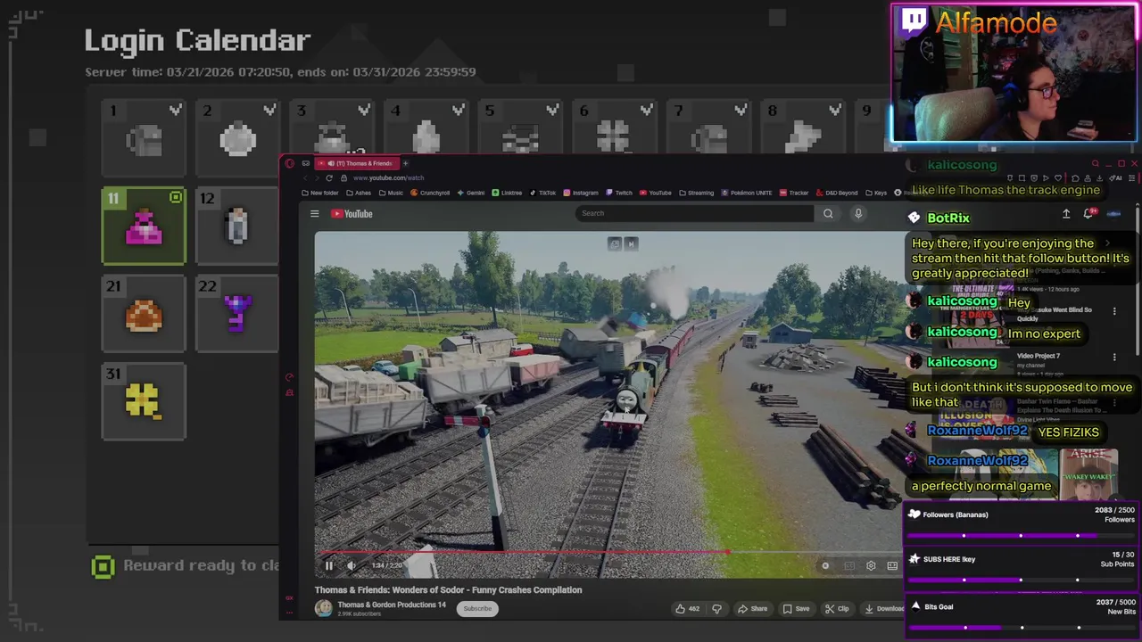Screen dimensions: 1142x642
Task: Select Login Calendar day 22 reward
Action: pyautogui.click(x=237, y=313)
